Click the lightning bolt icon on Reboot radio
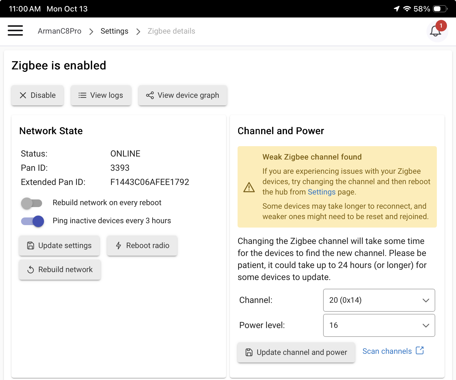Viewport: 456px width, 380px height. pyautogui.click(x=118, y=246)
